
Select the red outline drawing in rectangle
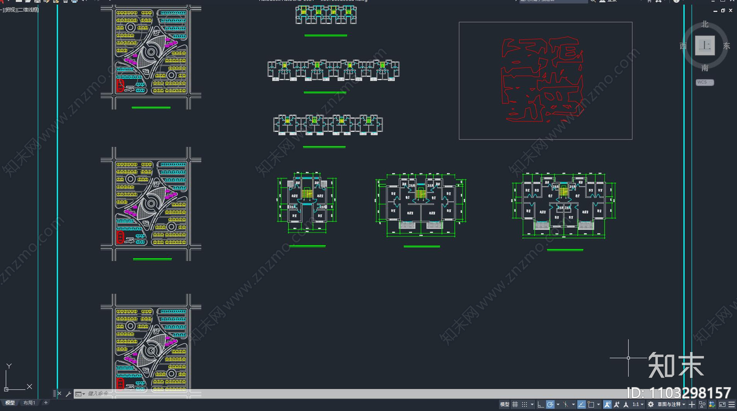tap(542, 80)
